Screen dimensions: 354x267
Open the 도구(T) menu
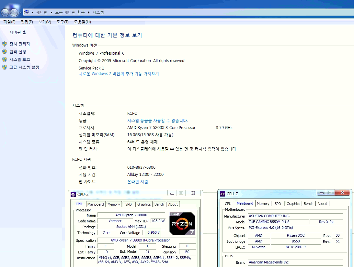[x=62, y=22]
